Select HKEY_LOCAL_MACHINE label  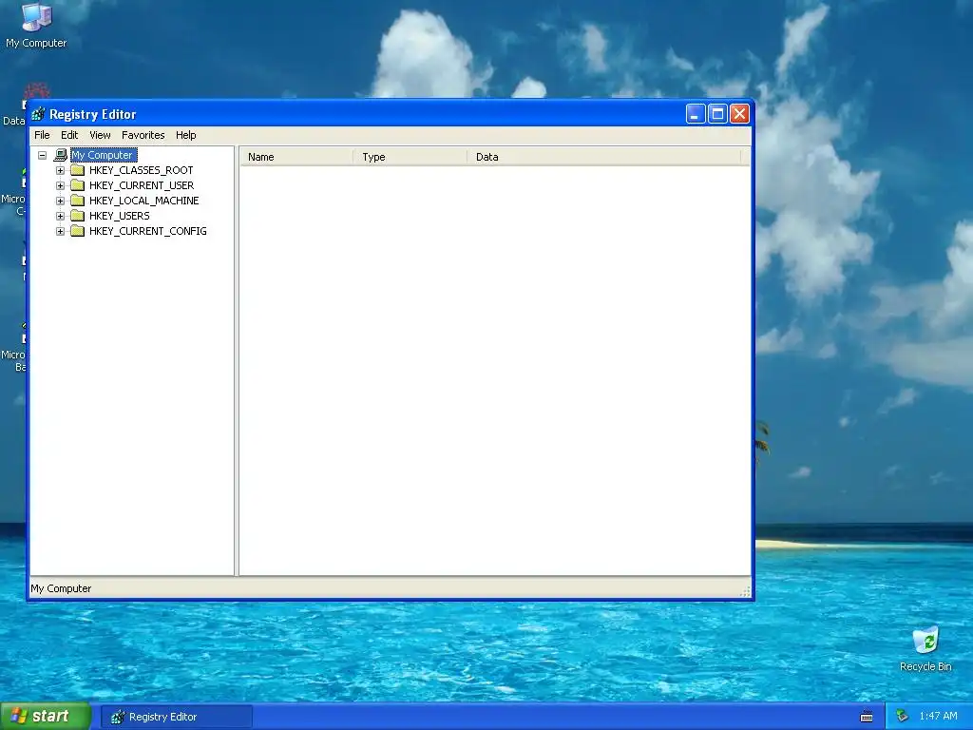point(144,201)
